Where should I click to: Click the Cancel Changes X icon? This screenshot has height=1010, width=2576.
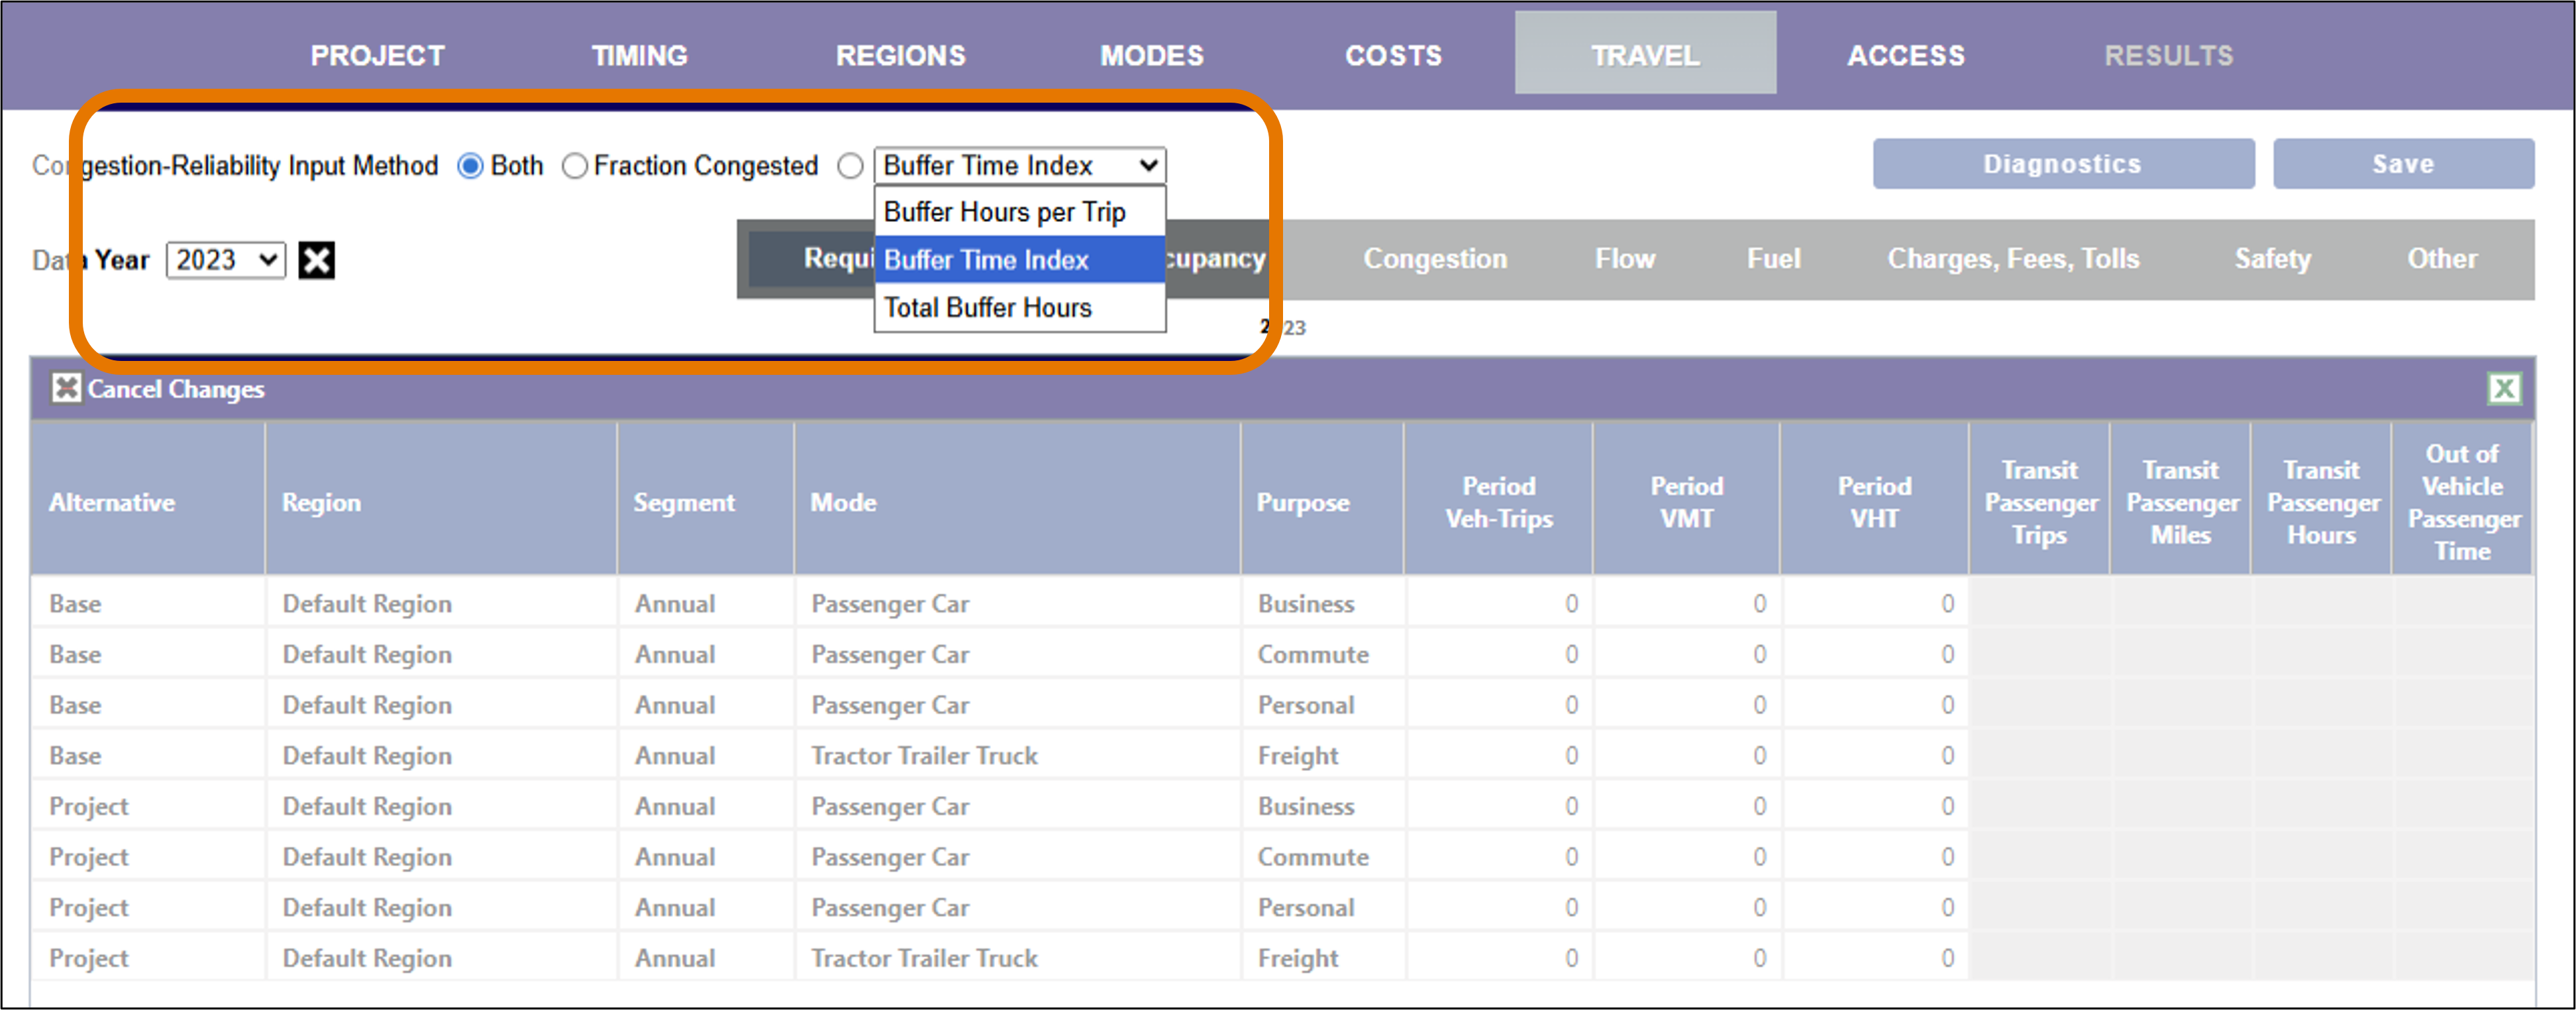click(66, 388)
